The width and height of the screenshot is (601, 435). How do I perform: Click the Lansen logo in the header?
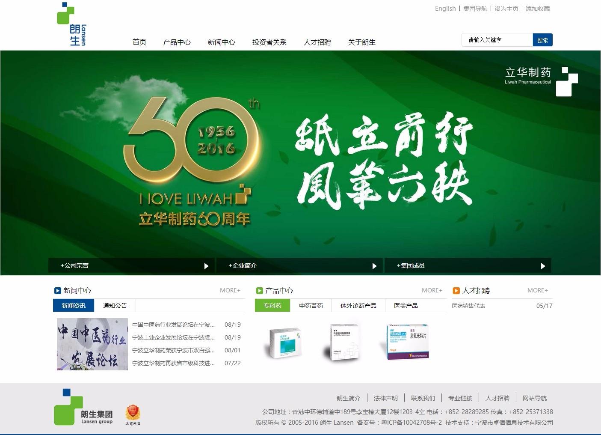point(71,24)
